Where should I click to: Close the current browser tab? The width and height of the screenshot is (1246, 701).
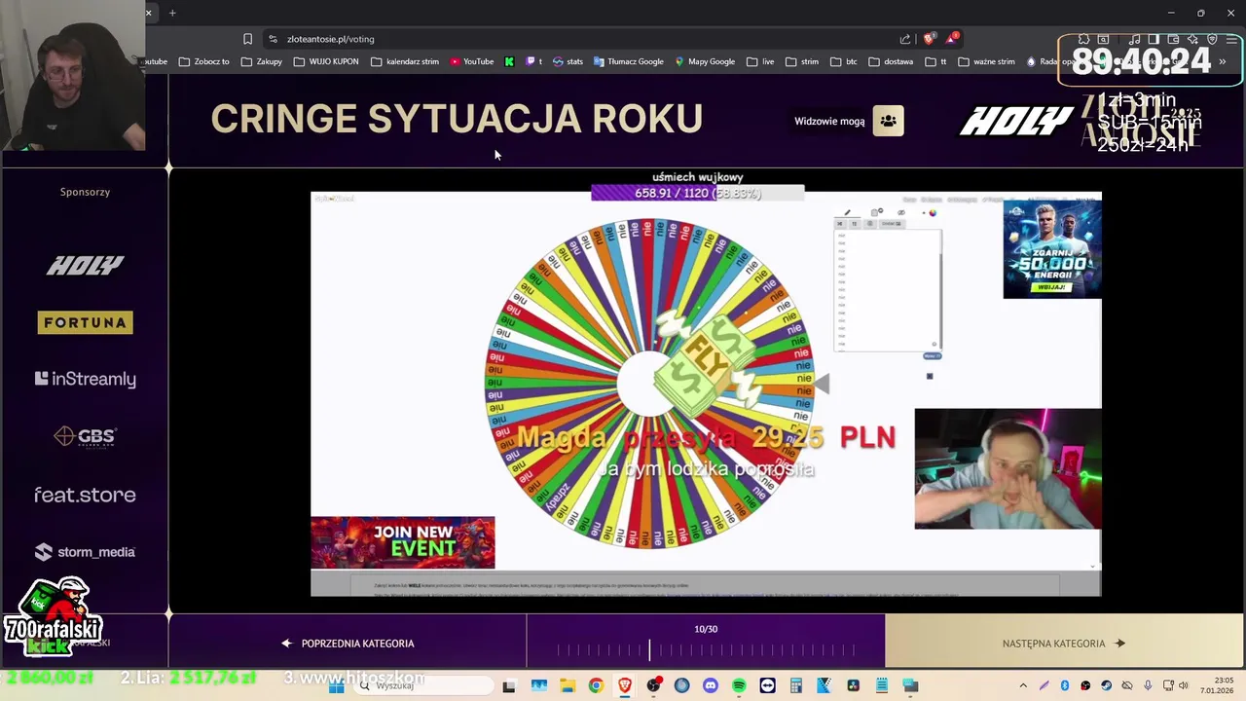click(148, 13)
